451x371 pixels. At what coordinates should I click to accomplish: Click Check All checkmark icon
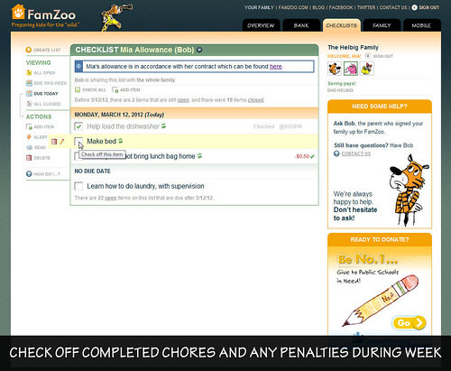pyautogui.click(x=78, y=89)
